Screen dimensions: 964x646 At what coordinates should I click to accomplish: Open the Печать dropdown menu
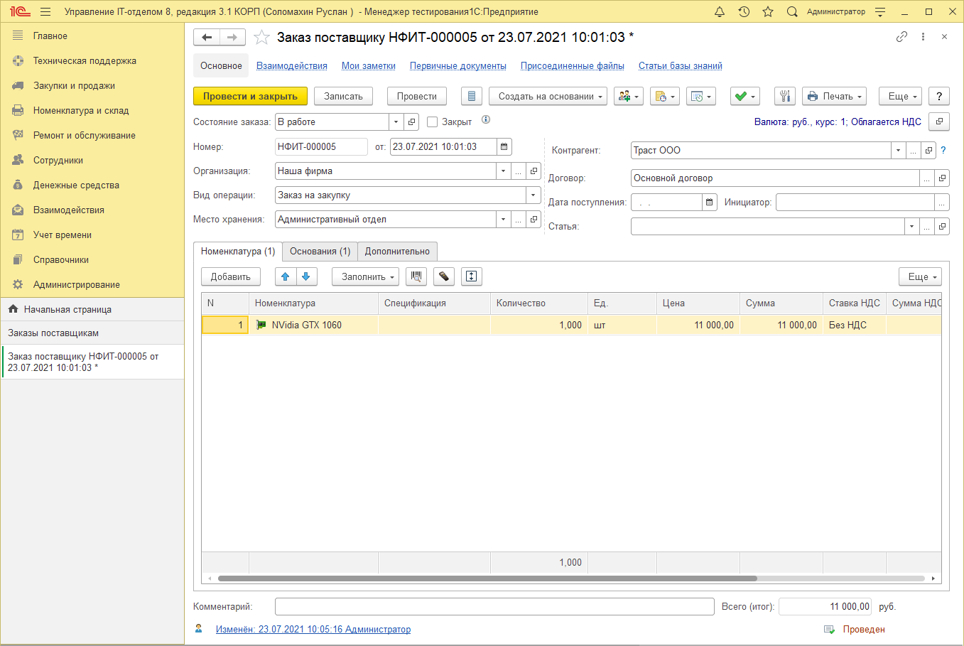pyautogui.click(x=834, y=97)
